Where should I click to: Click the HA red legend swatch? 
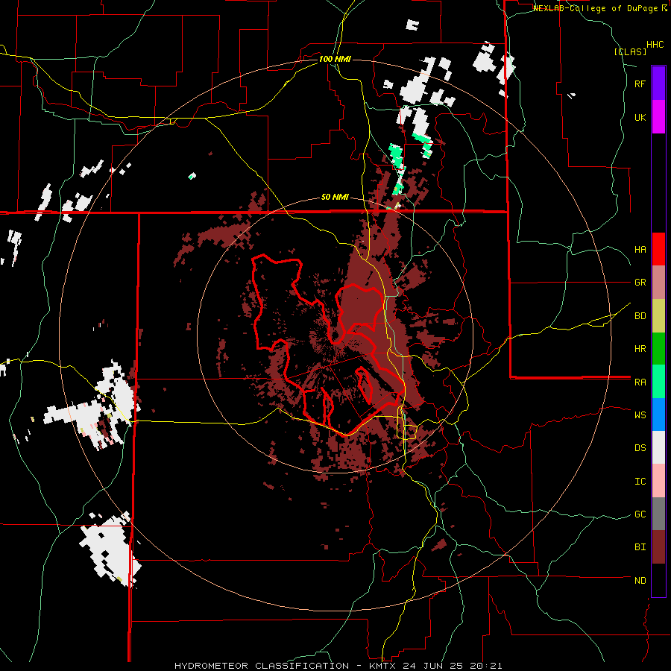(658, 249)
